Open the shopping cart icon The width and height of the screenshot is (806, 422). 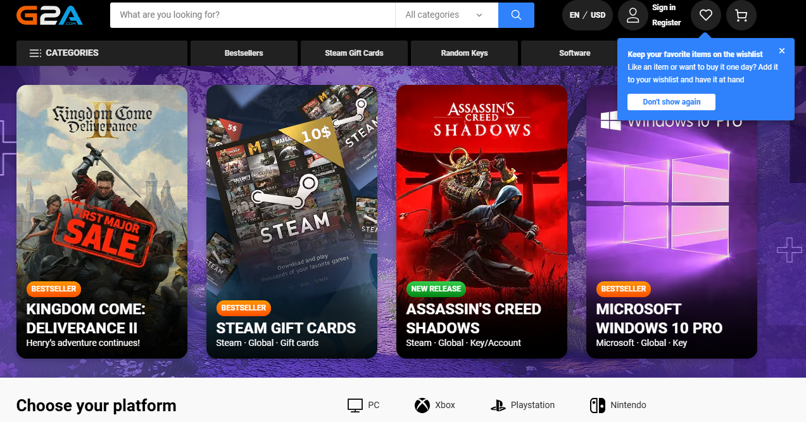click(741, 15)
